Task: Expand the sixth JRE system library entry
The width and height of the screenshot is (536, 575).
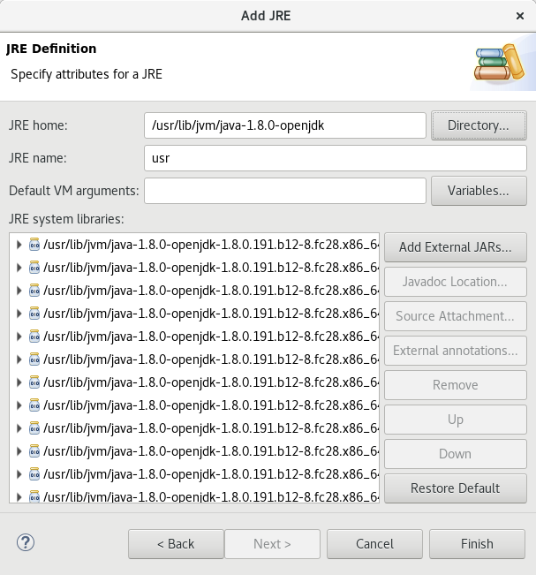Action: point(19,359)
